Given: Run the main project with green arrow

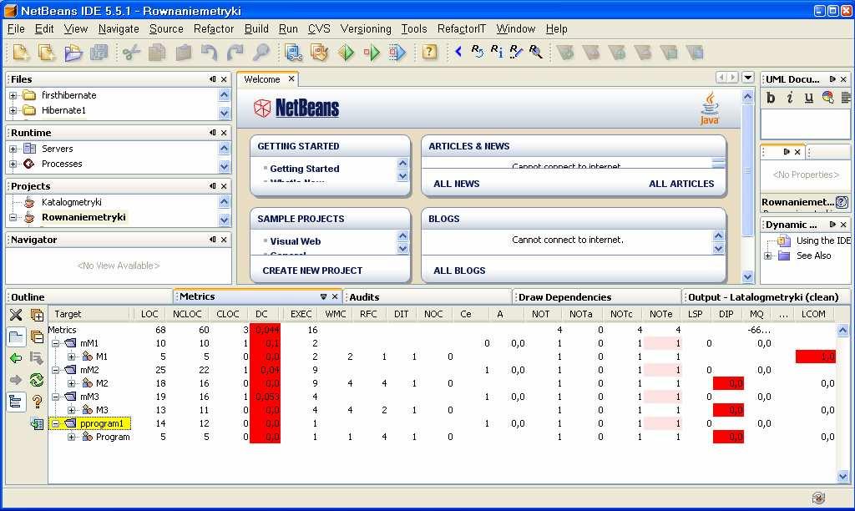Looking at the screenshot, I should 346,53.
